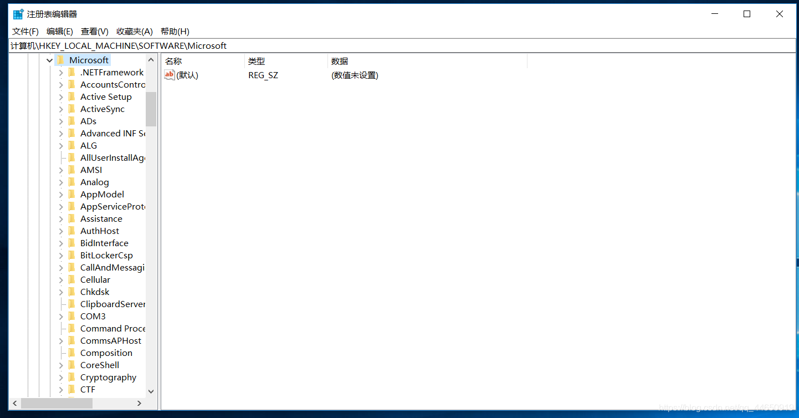The image size is (799, 418).
Task: Click the tree vertical scrollbar up arrow
Action: 151,60
